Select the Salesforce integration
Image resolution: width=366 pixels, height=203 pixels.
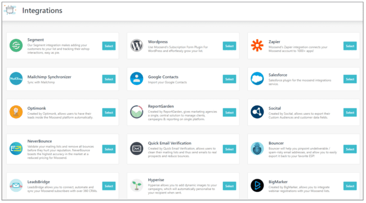[x=350, y=79]
